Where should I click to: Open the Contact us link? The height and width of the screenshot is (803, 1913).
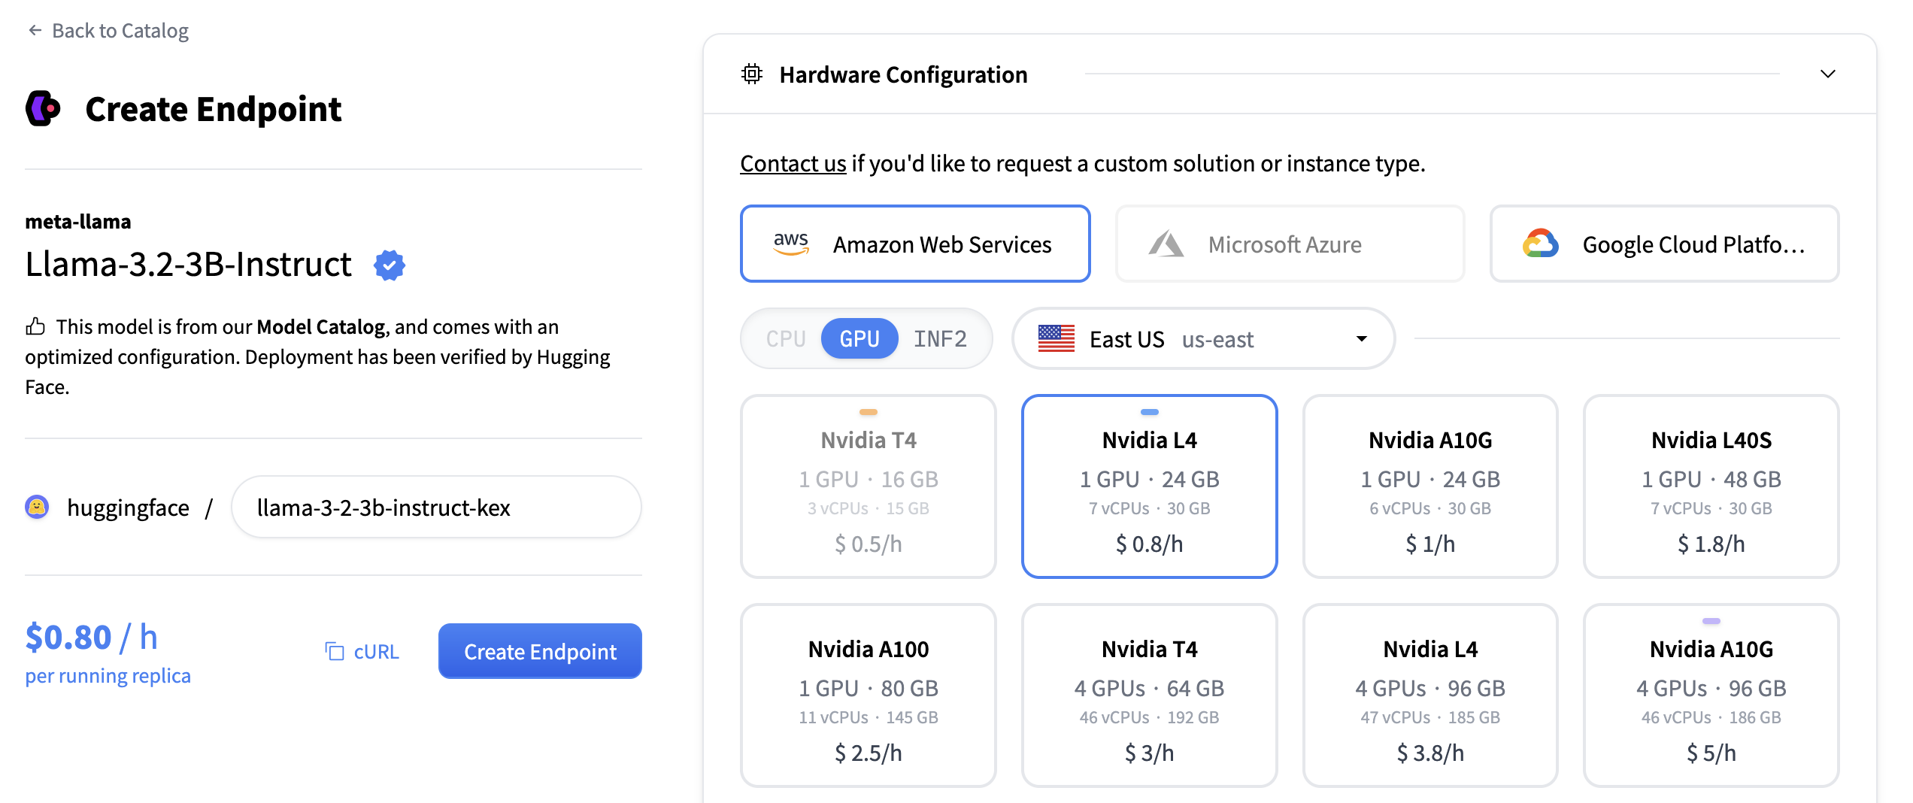click(793, 163)
